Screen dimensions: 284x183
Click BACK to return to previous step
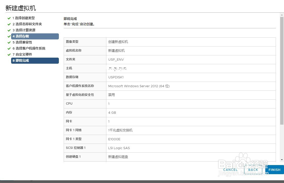pos(253,170)
